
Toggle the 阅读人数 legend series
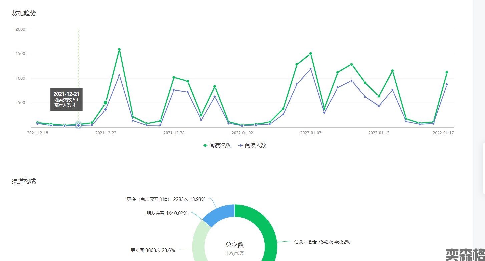click(x=255, y=145)
